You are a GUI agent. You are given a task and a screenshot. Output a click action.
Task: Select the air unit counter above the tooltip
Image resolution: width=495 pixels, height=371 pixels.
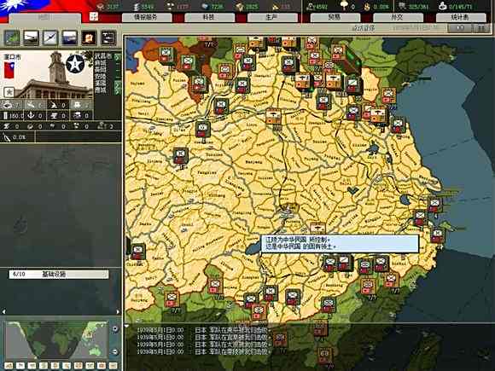point(317,229)
